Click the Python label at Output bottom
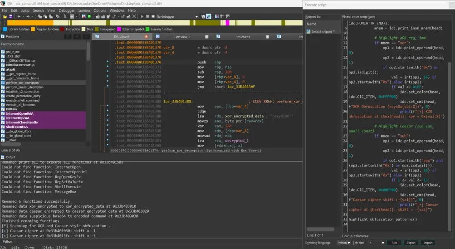This screenshot has width=455, height=249. click(x=8, y=241)
